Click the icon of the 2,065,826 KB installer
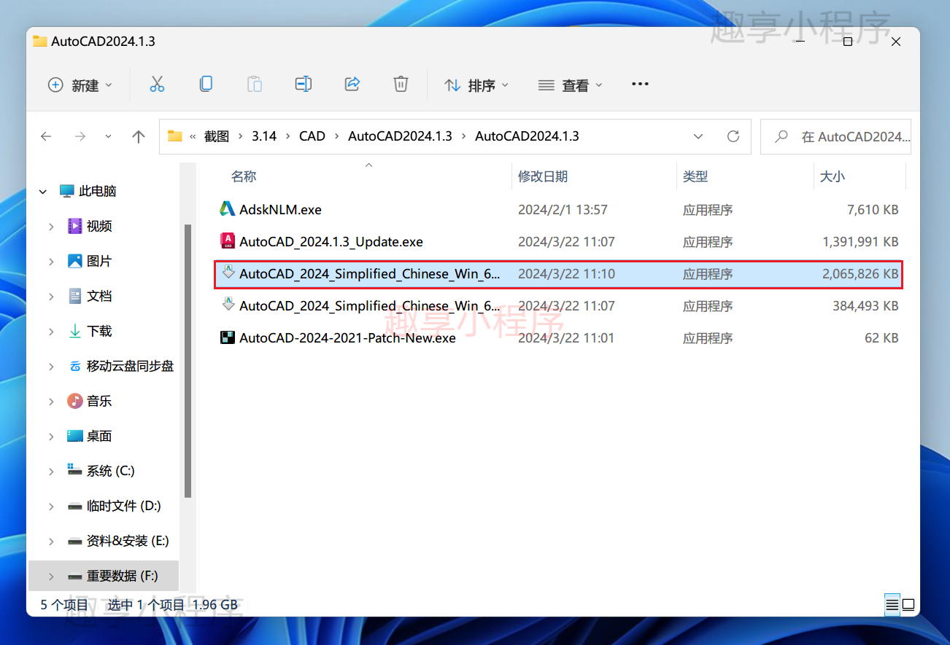This screenshot has width=950, height=645. point(228,273)
